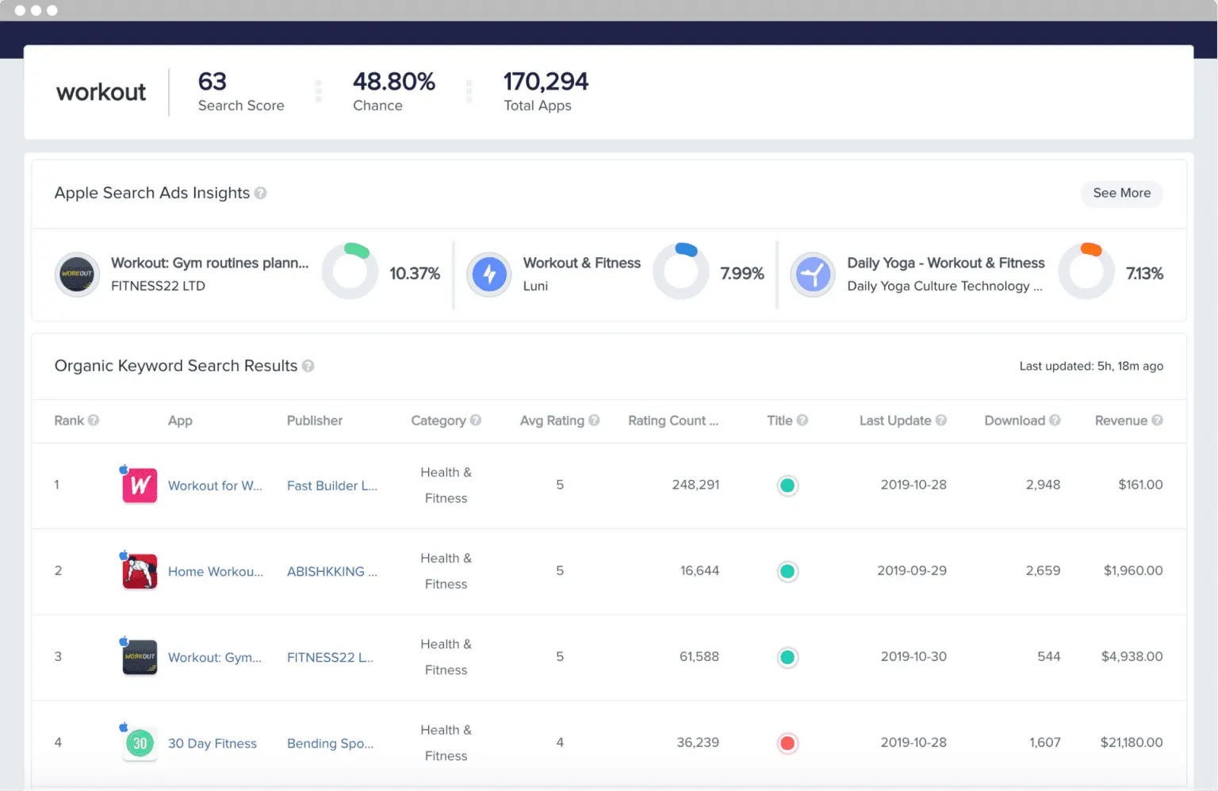
Task: Click the workout keyword heading
Action: point(101,92)
